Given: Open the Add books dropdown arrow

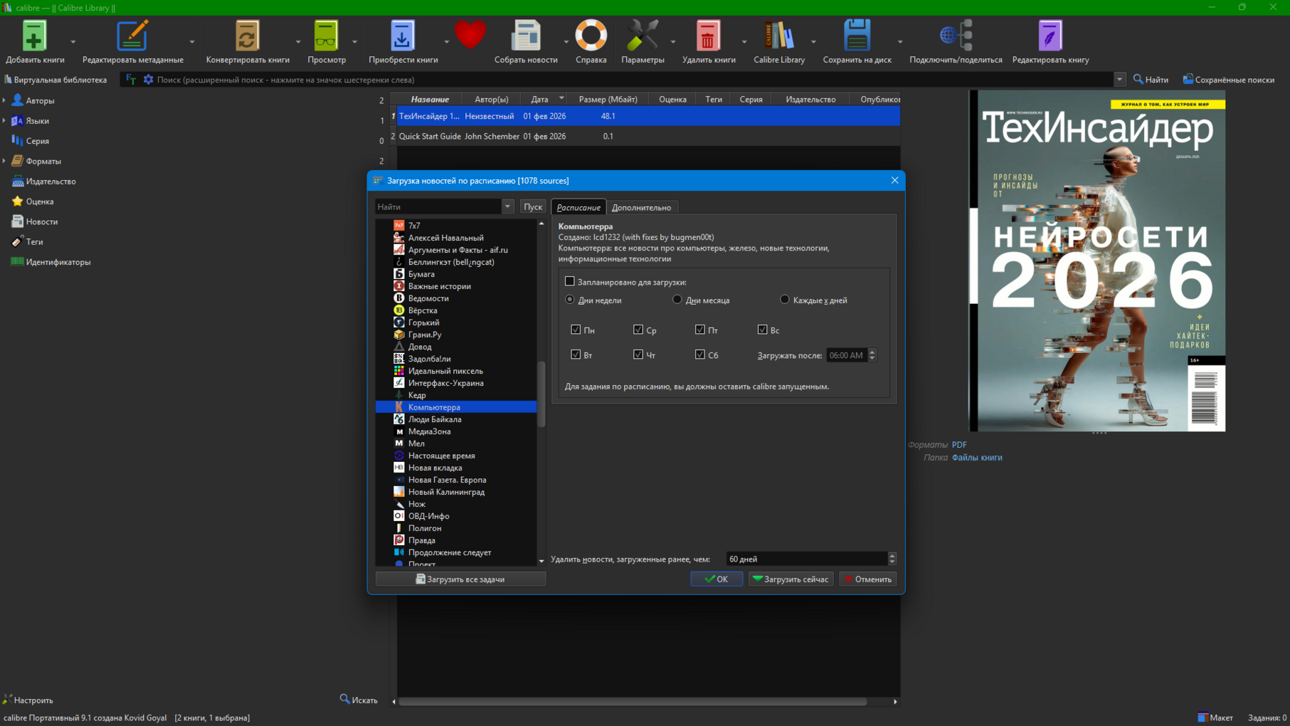Looking at the screenshot, I should (73, 42).
